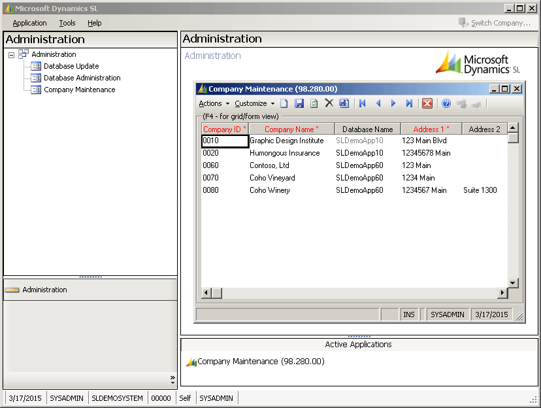
Task: Click the Company Name column header
Action: (291, 129)
